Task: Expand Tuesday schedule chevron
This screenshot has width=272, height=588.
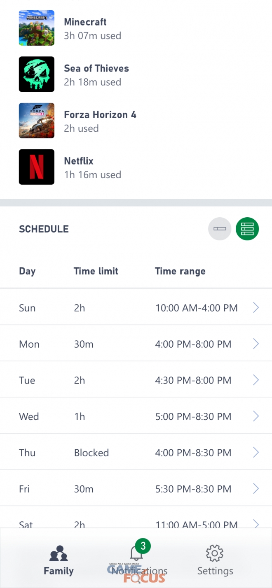Action: coord(256,380)
